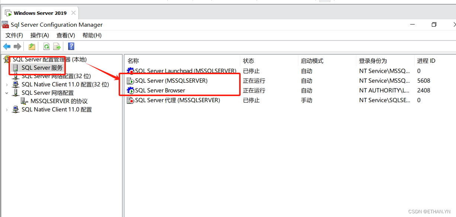456x217 pixels.
Task: Click the stopped SQL Server 代理 service icon
Action: coord(130,100)
